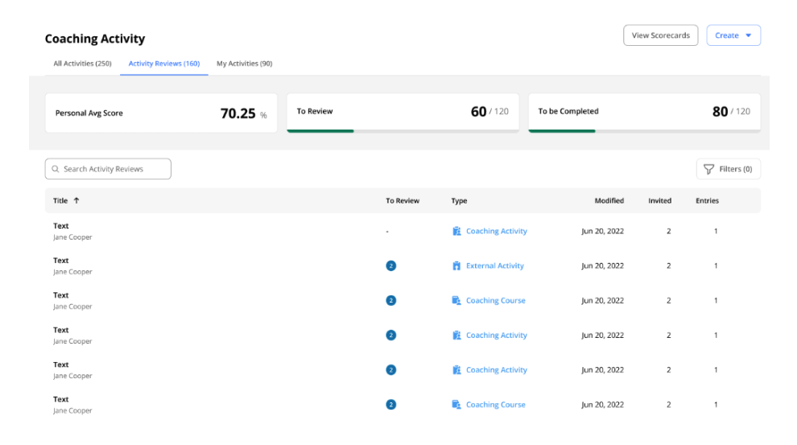This screenshot has width=797, height=445.
Task: Click the review badge in the last table row
Action: coord(391,405)
